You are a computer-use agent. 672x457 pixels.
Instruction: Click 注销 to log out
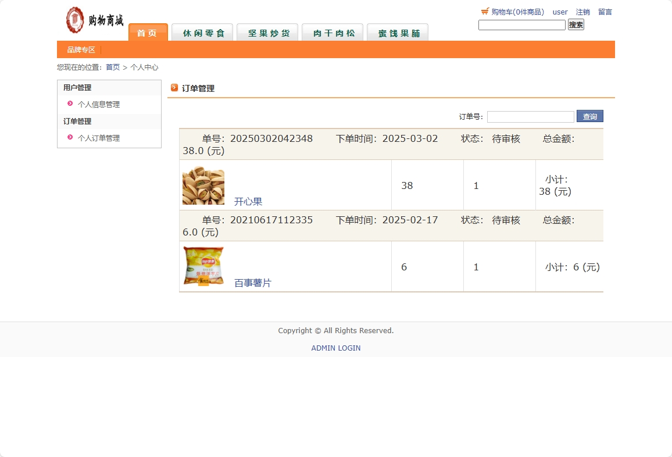tap(582, 12)
